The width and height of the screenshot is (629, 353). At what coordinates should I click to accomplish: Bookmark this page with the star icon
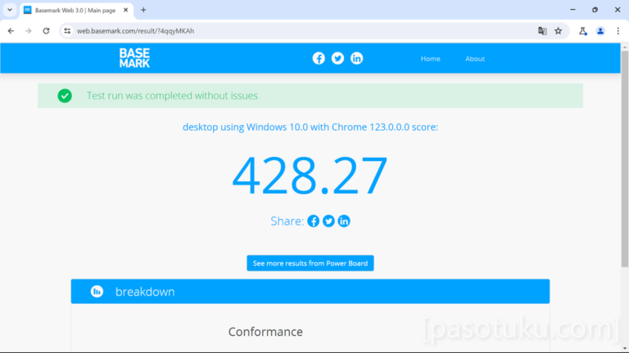coord(559,31)
